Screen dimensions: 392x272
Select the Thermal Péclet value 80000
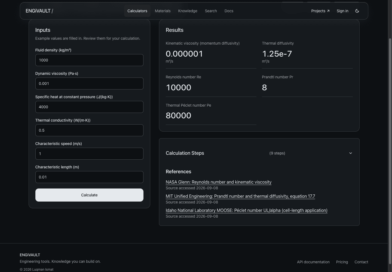click(x=179, y=115)
